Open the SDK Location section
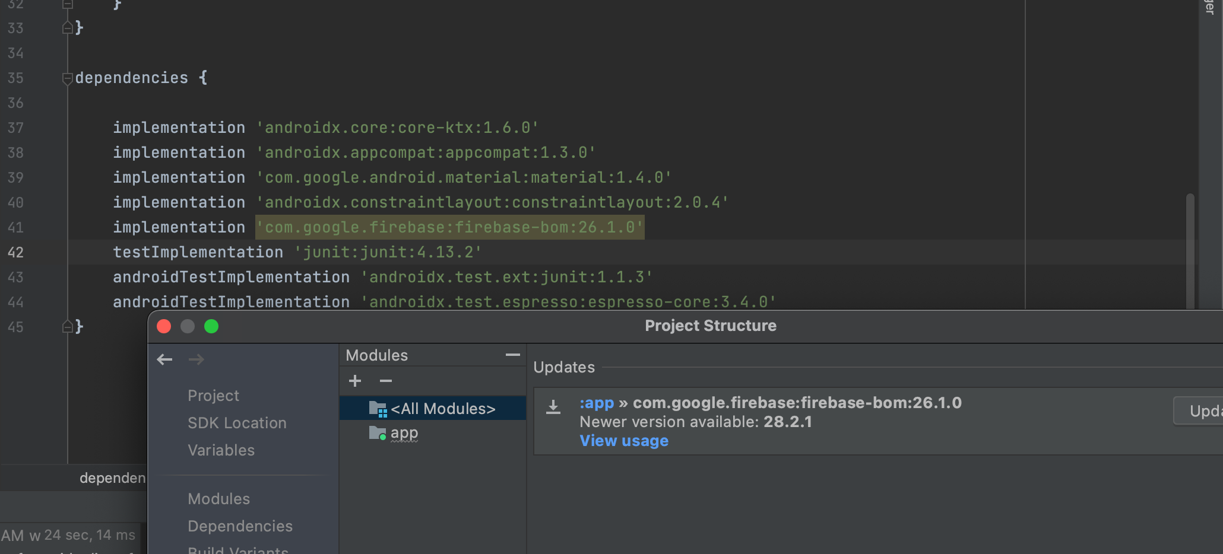1223x554 pixels. pyautogui.click(x=237, y=423)
